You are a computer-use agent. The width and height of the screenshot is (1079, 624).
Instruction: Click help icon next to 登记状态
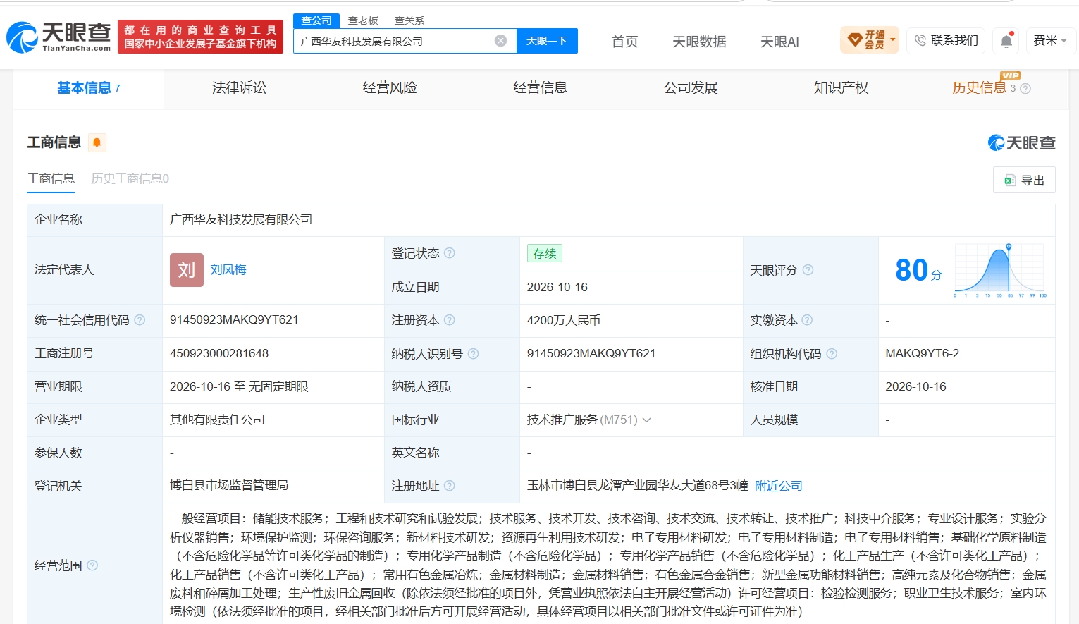(450, 253)
